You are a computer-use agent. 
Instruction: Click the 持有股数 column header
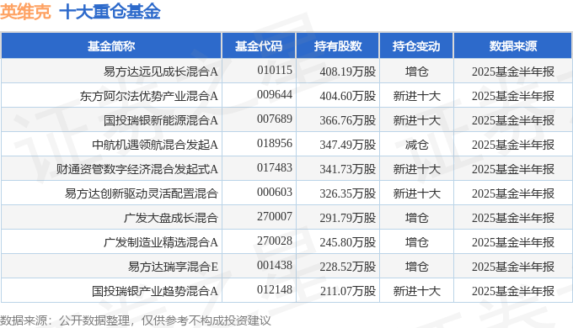click(x=338, y=46)
